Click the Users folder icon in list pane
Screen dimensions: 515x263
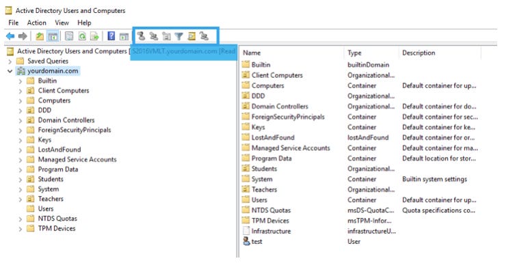pos(246,199)
